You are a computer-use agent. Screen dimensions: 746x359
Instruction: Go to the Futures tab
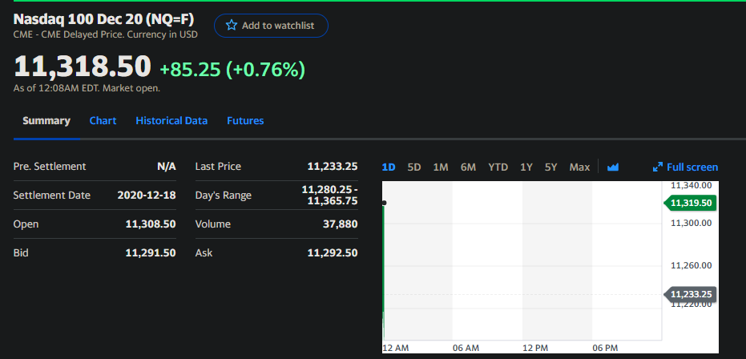(x=245, y=121)
